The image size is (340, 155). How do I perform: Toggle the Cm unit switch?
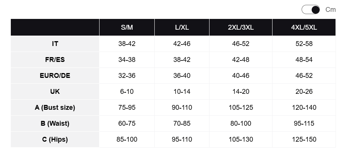311,10
